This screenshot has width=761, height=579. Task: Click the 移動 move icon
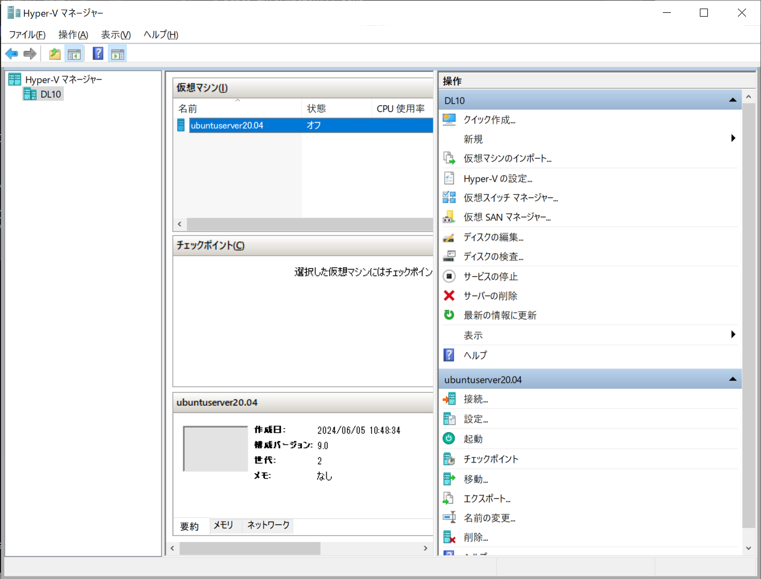tap(449, 479)
